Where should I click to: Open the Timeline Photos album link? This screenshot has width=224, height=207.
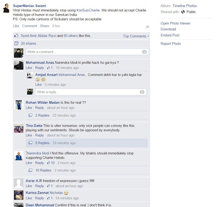point(185,6)
